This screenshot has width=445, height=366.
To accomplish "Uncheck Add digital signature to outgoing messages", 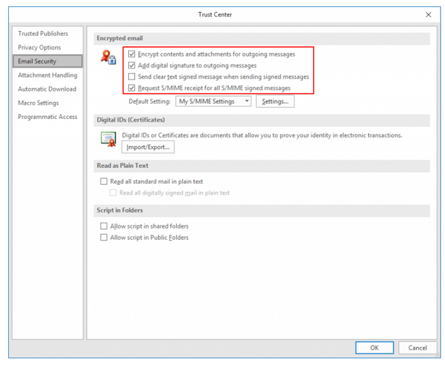I will [132, 66].
